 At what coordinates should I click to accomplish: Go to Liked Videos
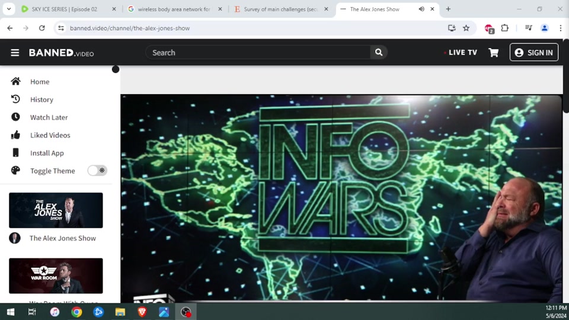click(50, 135)
